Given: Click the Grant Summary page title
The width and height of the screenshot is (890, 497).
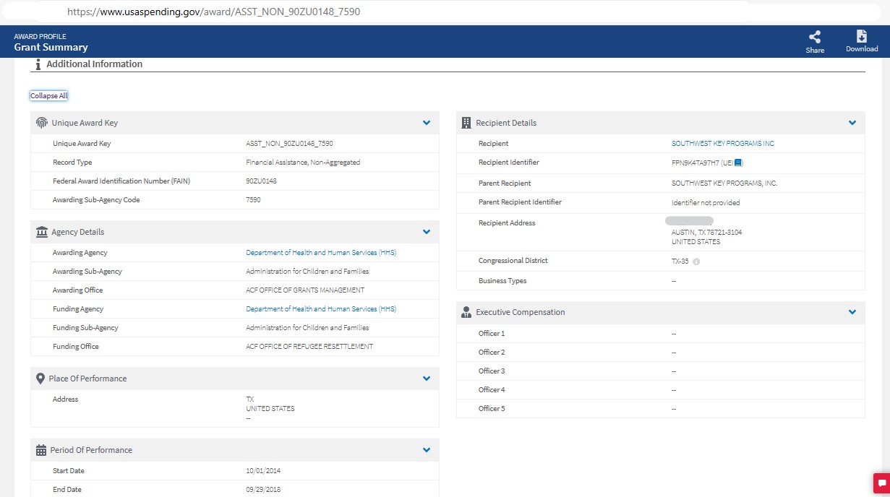Looking at the screenshot, I should [x=51, y=48].
